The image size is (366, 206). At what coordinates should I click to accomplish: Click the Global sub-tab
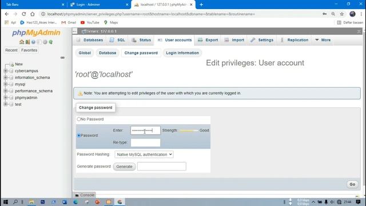(x=85, y=53)
